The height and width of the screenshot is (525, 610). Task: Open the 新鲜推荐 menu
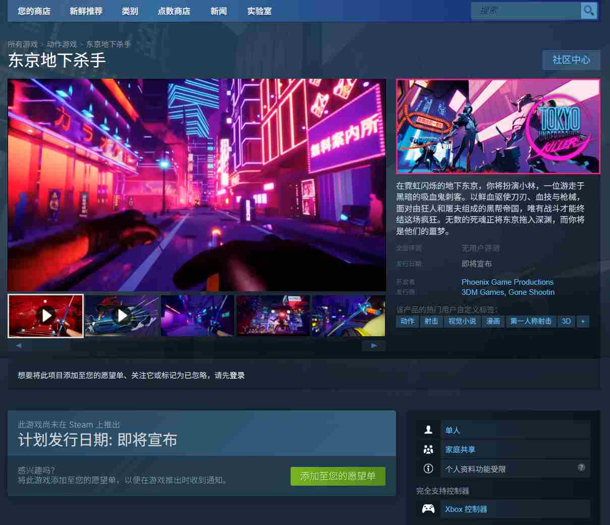click(86, 11)
